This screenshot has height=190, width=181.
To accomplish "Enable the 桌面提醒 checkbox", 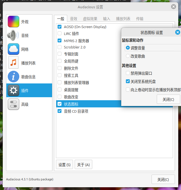I will [60, 89].
